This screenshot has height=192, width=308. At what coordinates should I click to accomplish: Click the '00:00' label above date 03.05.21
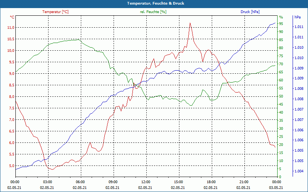[x=276, y=182]
